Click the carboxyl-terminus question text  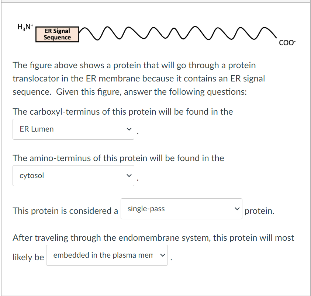tap(122, 111)
